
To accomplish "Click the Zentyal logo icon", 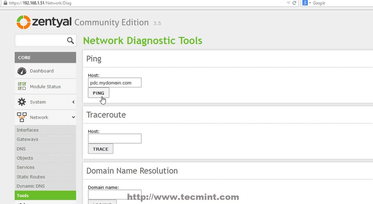I will (24, 22).
